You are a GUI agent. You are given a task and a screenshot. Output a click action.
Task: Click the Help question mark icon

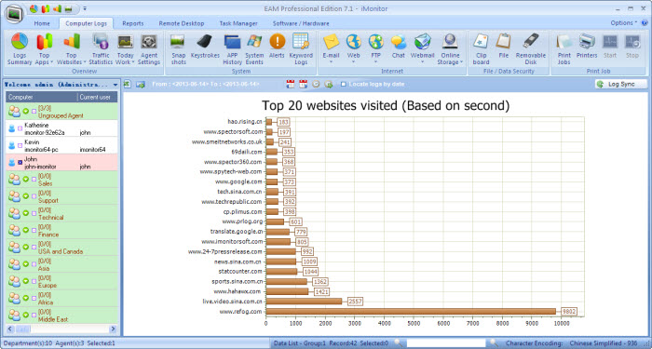click(645, 23)
